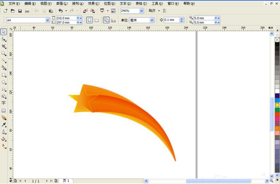The image size is (280, 184).
Task: Open the 240% zoom level dropdown
Action: pos(141,11)
